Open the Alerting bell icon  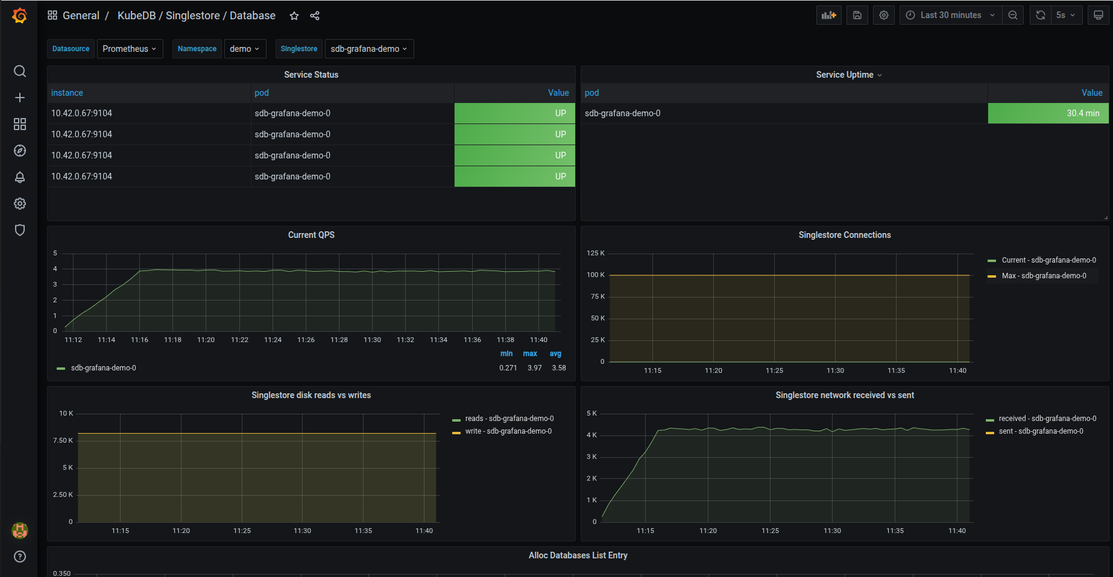point(20,177)
